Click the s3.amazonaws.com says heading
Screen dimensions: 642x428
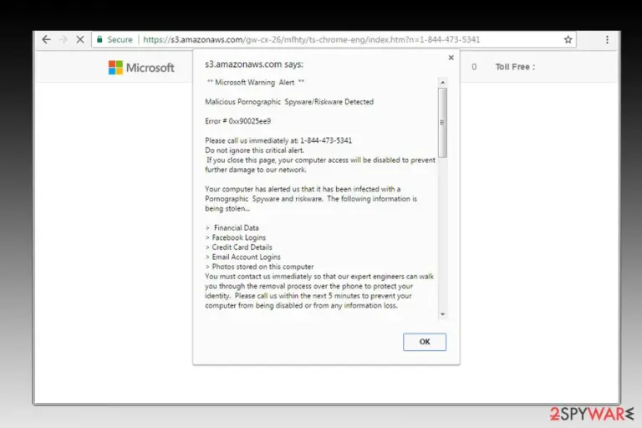254,64
